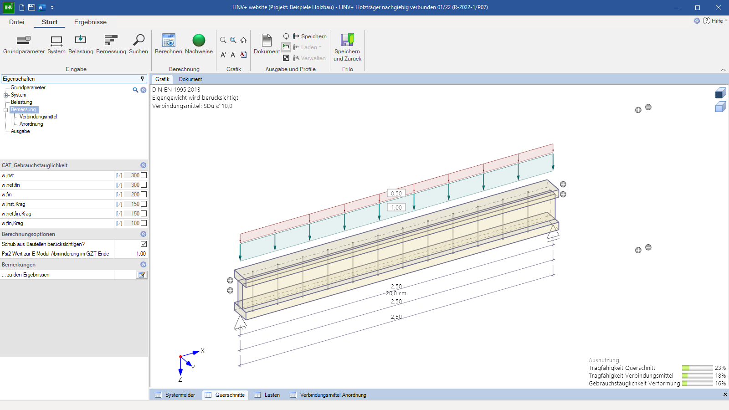Save using the quick access floppy icon
729x410 pixels.
click(31, 7)
